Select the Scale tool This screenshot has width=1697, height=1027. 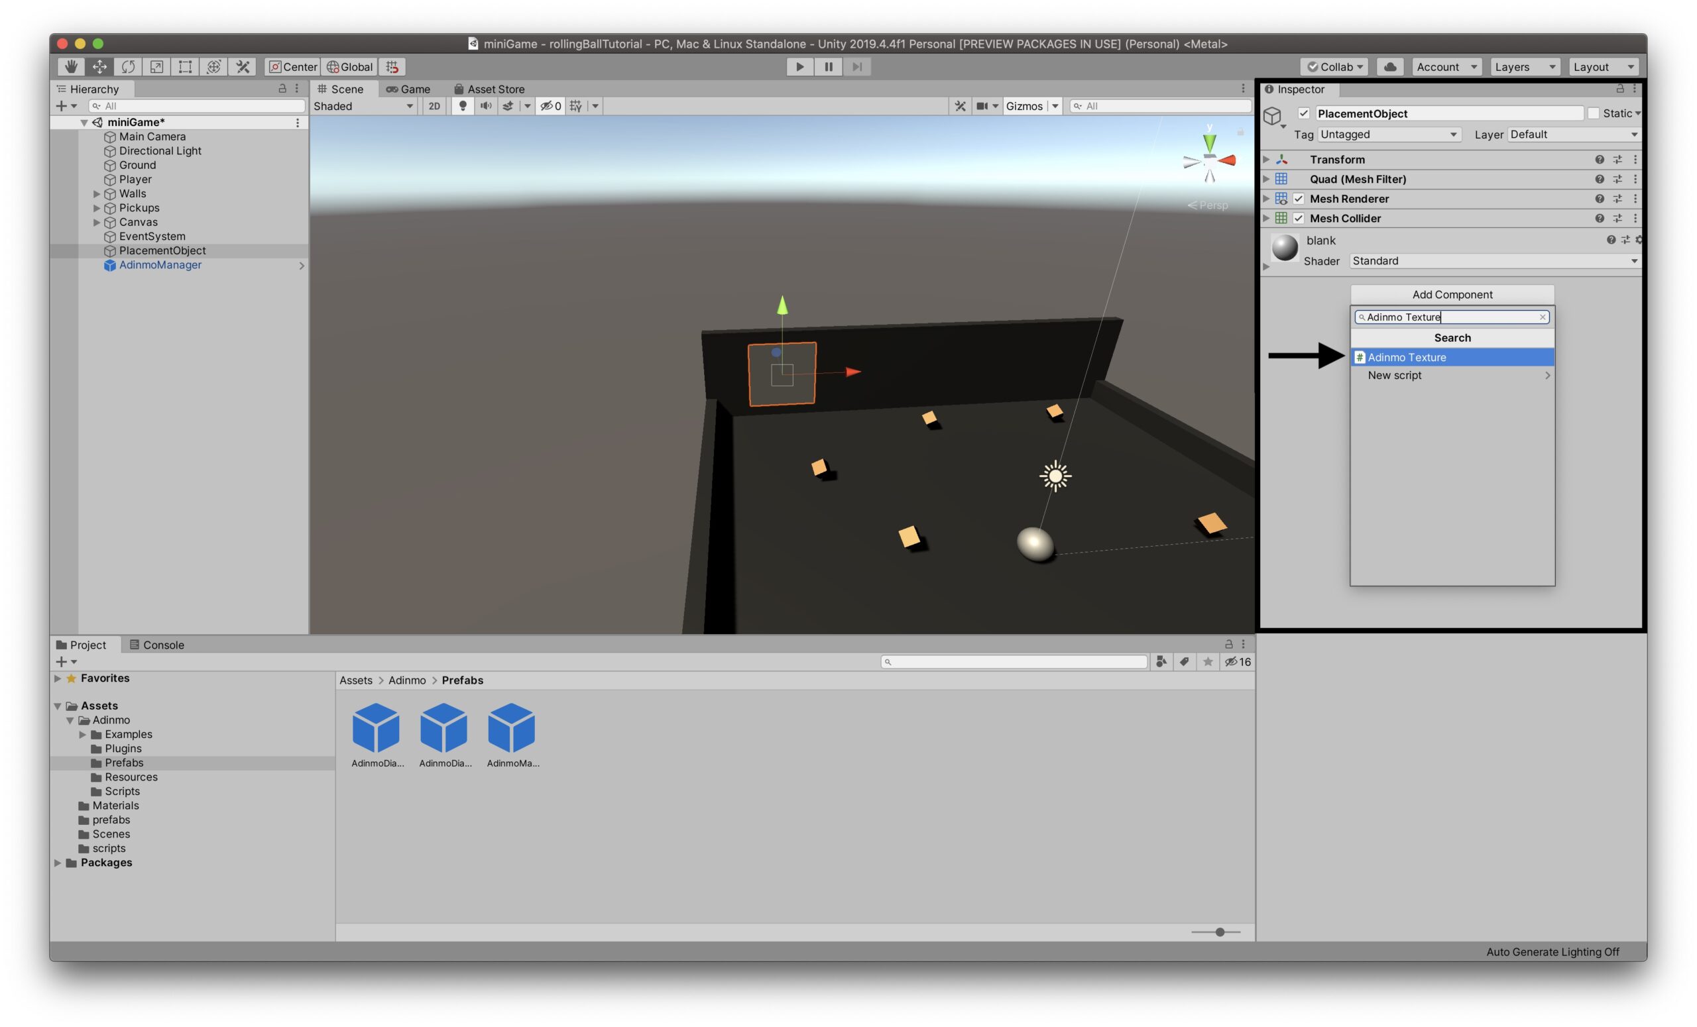tap(156, 67)
